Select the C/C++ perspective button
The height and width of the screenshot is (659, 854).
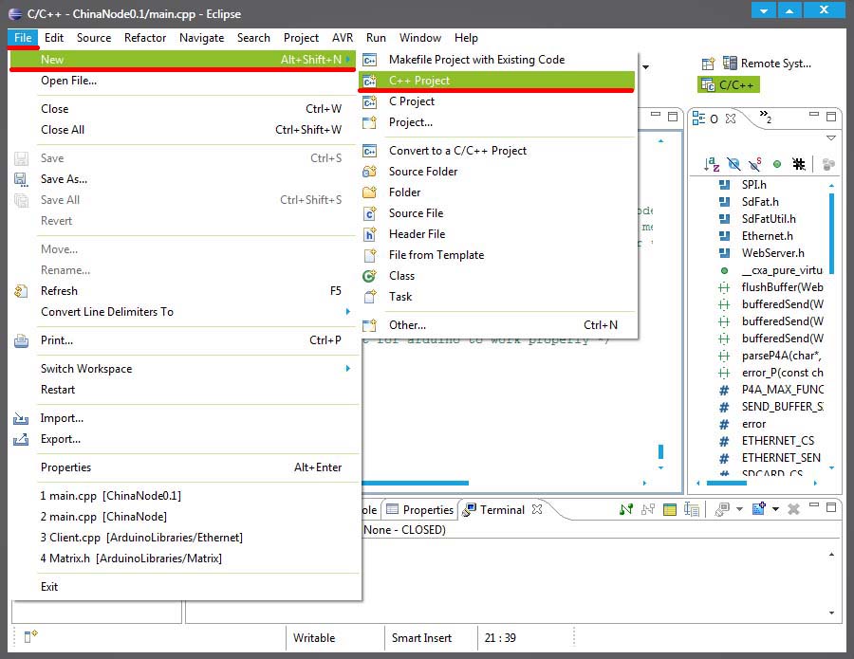pyautogui.click(x=728, y=85)
